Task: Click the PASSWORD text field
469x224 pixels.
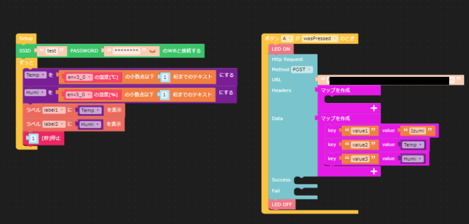Action: click(127, 51)
